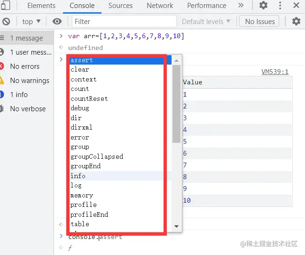Click the No Issues button
This screenshot has width=305, height=255.
pyautogui.click(x=259, y=22)
